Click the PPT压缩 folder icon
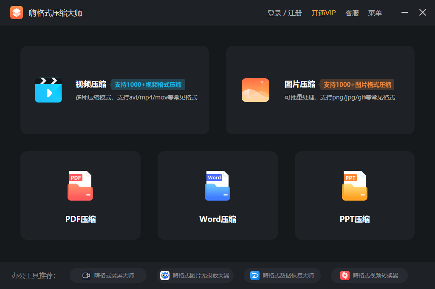 tap(354, 186)
